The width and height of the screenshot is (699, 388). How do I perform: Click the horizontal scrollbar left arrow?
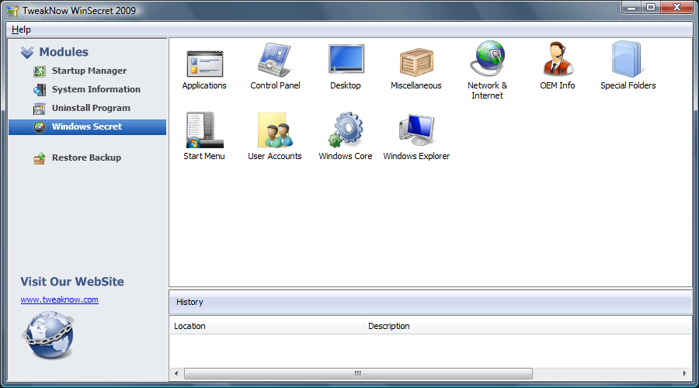(176, 373)
